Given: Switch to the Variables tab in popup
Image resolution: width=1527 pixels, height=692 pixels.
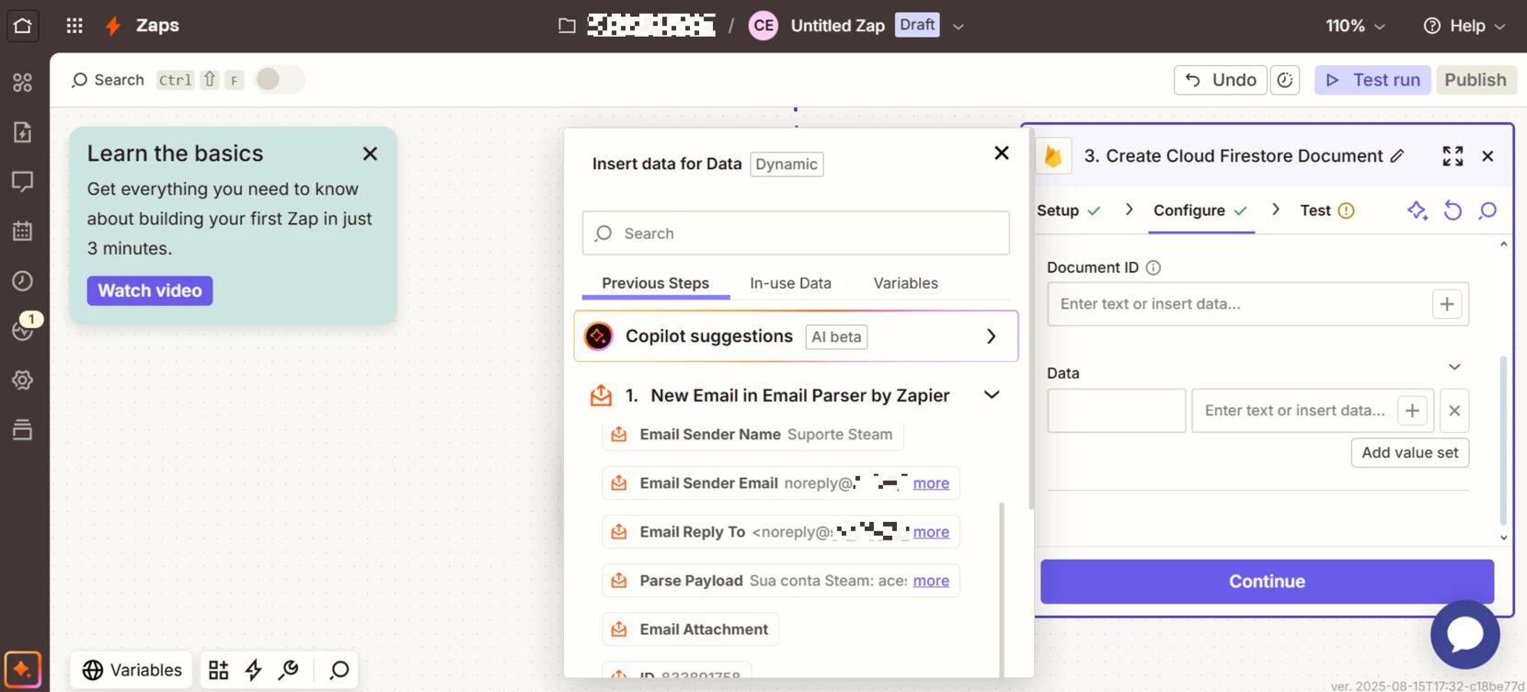Looking at the screenshot, I should [x=905, y=283].
